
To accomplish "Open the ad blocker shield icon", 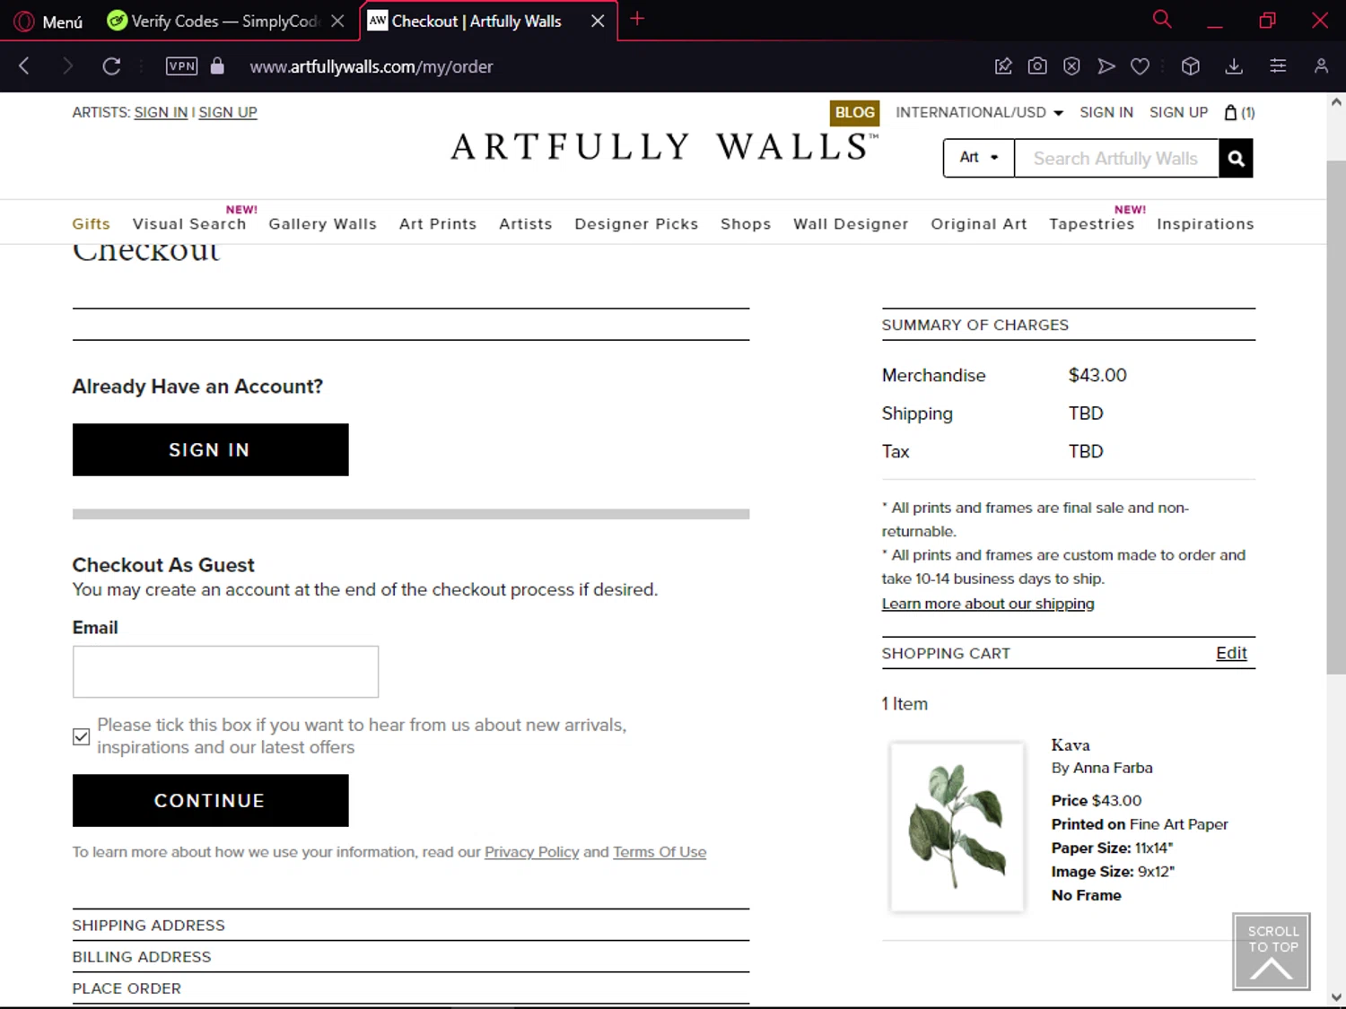I will (x=1071, y=65).
